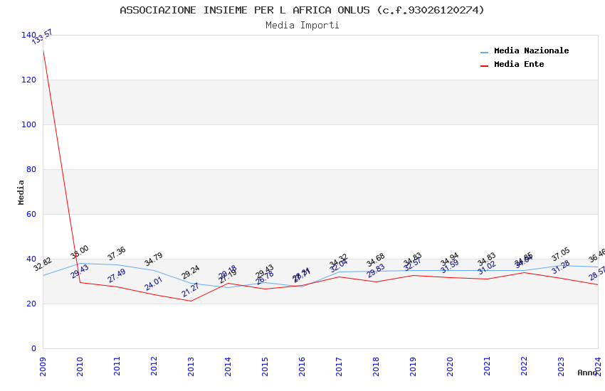Click the 29.24 data label
Viewport: 605px width, 391px height.
pyautogui.click(x=191, y=272)
